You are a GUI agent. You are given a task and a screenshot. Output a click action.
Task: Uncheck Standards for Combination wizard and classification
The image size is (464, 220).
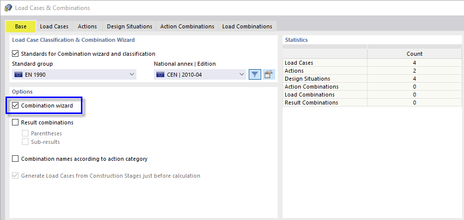click(15, 54)
